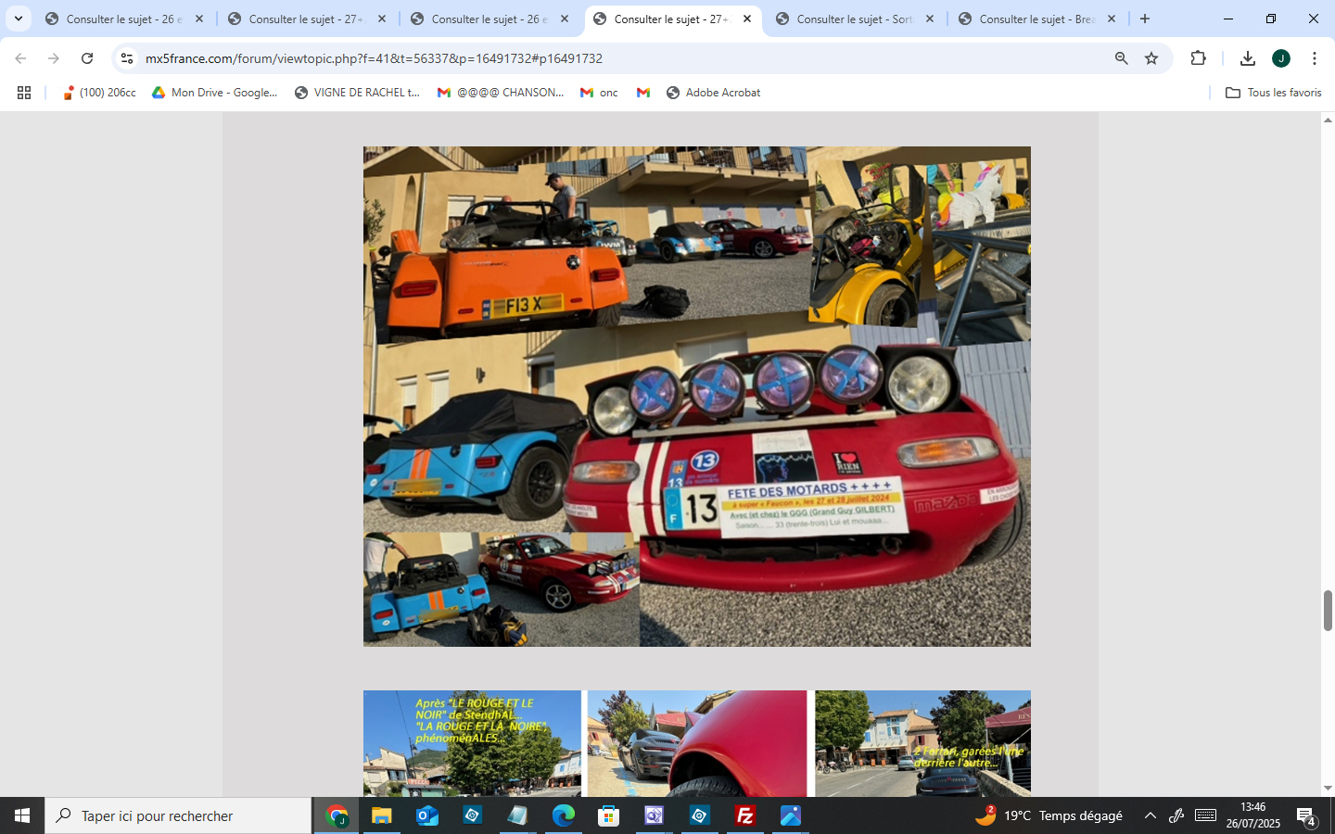Screen dimensions: 1335x834
Task: Bookmark this page with star icon
Action: tap(1151, 58)
